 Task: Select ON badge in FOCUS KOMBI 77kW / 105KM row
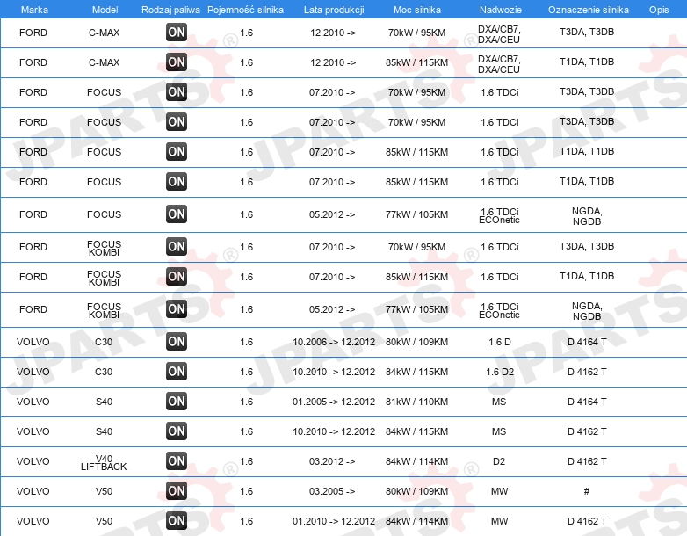click(x=176, y=308)
